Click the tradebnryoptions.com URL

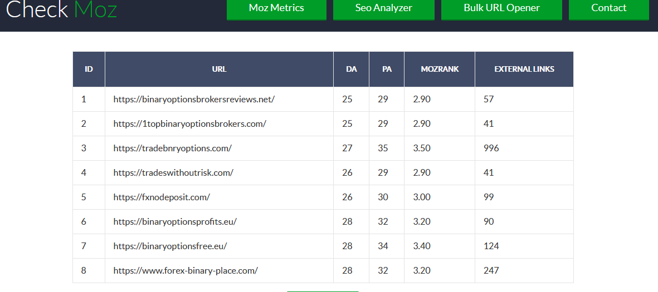coord(172,149)
